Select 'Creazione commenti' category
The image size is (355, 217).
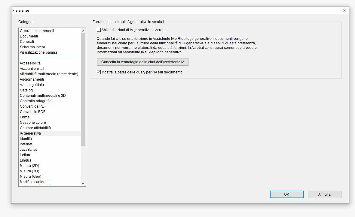(x=37, y=31)
